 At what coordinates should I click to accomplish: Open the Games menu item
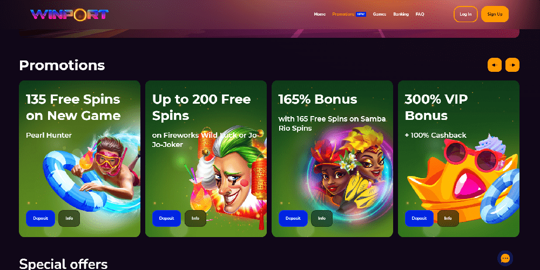pos(380,14)
